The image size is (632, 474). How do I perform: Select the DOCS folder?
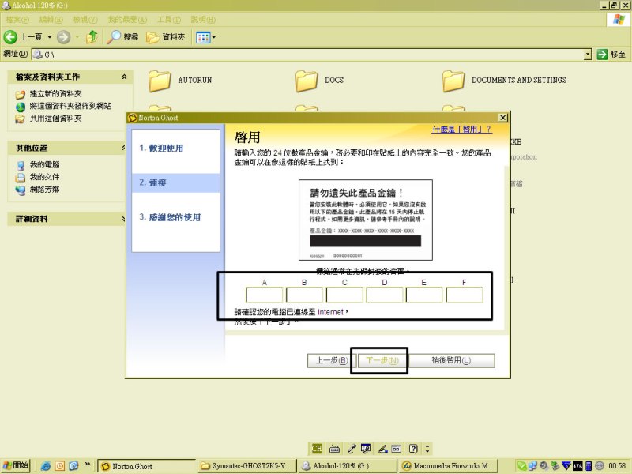pyautogui.click(x=320, y=81)
